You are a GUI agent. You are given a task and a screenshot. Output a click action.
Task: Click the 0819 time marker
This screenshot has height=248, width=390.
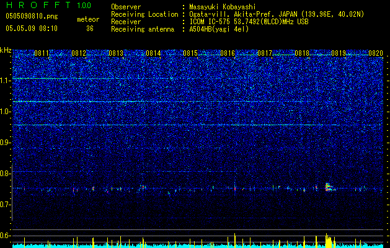tap(339, 53)
